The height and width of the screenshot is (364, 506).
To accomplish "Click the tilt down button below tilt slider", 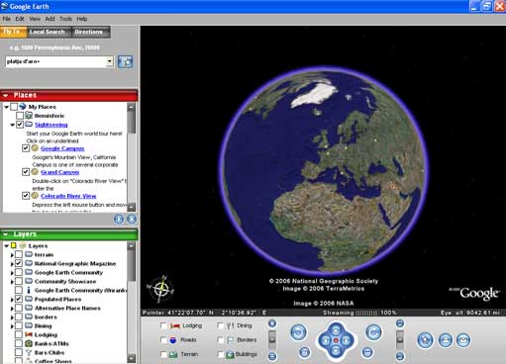I will (x=400, y=356).
